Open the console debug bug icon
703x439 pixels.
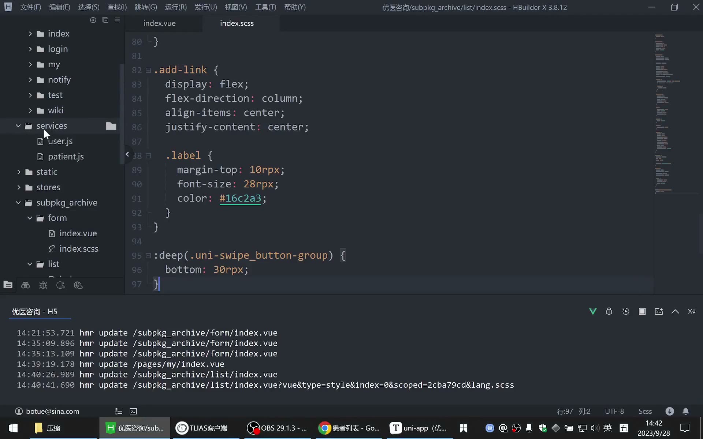pyautogui.click(x=609, y=311)
